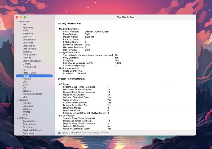Open the Audio hardware entry
This screenshot has height=149, width=212.
pos(25,31)
